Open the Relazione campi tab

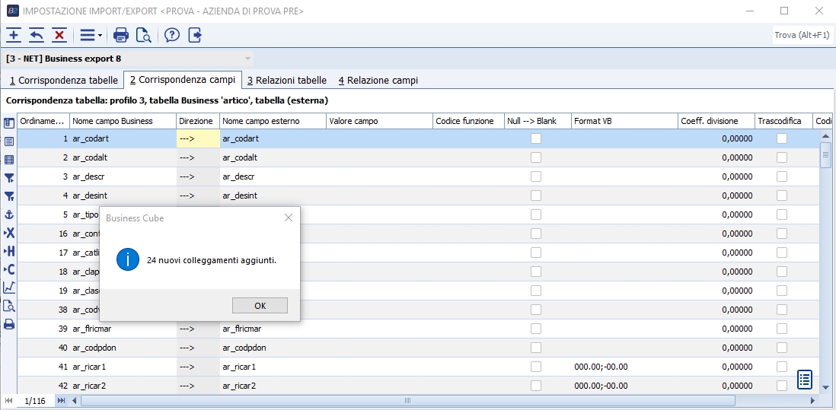[x=378, y=80]
